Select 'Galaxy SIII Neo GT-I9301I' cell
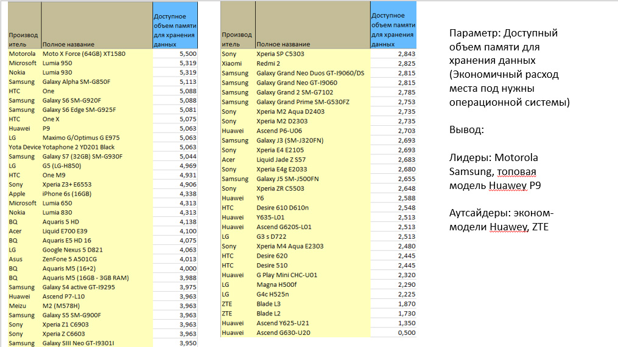This screenshot has width=618, height=347. [x=97, y=343]
